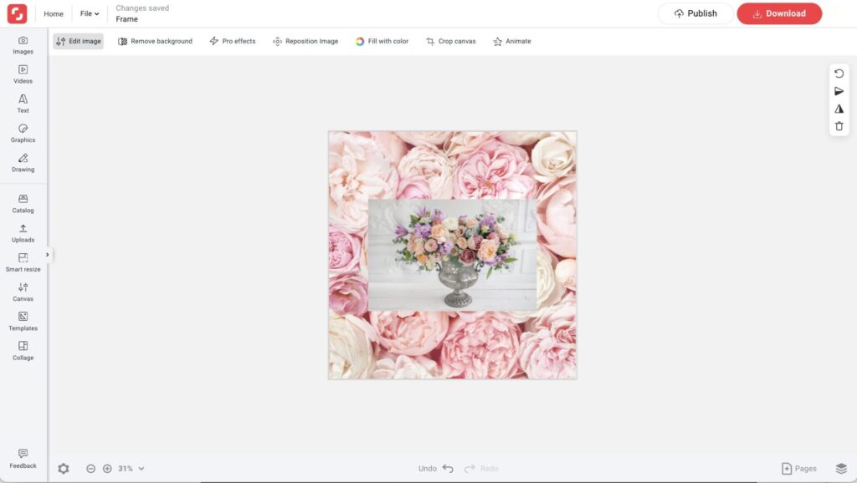Image resolution: width=857 pixels, height=483 pixels.
Task: Switch to the Text panel
Action: pos(23,104)
